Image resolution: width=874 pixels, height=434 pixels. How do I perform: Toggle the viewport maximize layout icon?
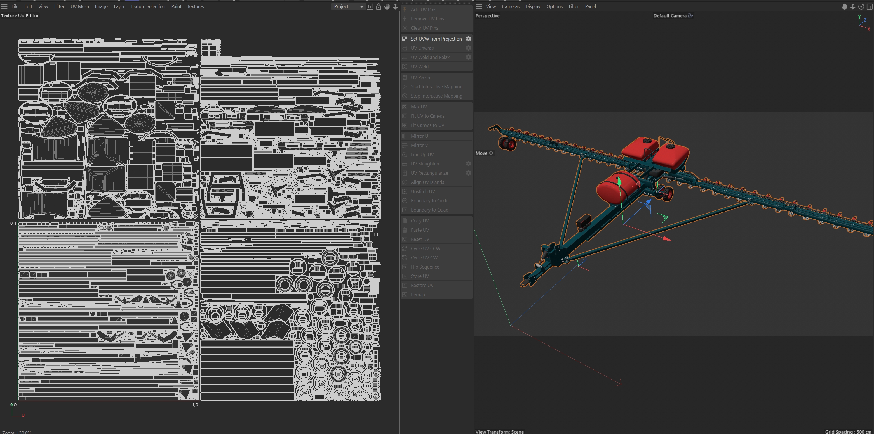click(x=870, y=6)
